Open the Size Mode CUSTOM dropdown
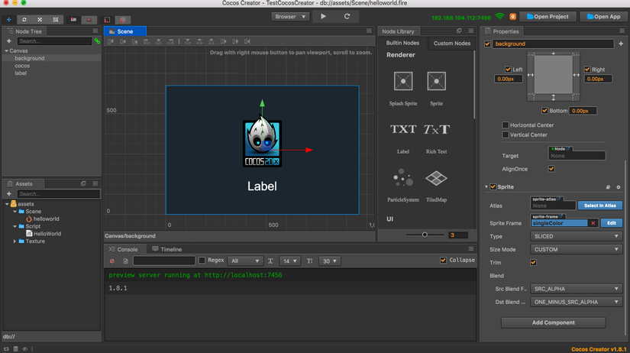Image resolution: width=630 pixels, height=353 pixels. click(x=576, y=249)
